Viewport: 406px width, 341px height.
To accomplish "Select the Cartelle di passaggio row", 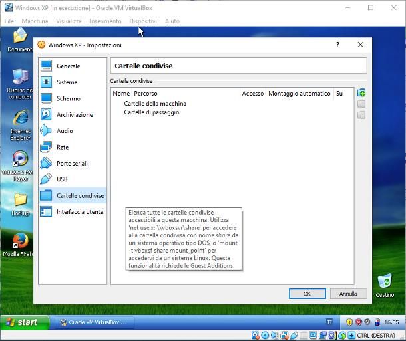I will point(152,112).
